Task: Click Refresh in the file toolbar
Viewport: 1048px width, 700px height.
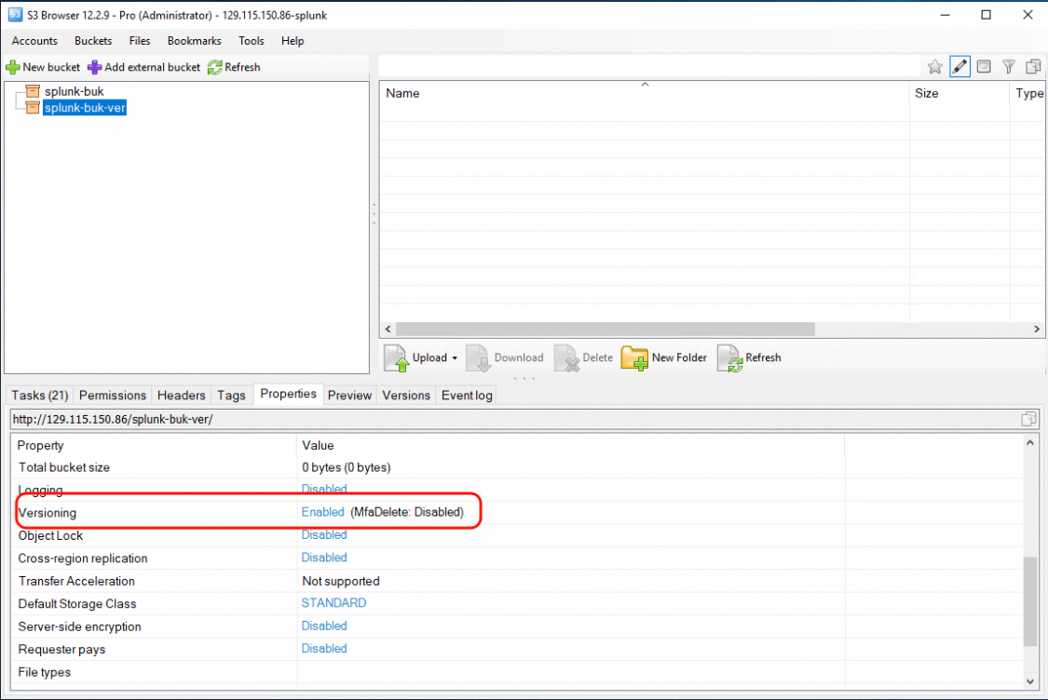Action: tap(749, 358)
